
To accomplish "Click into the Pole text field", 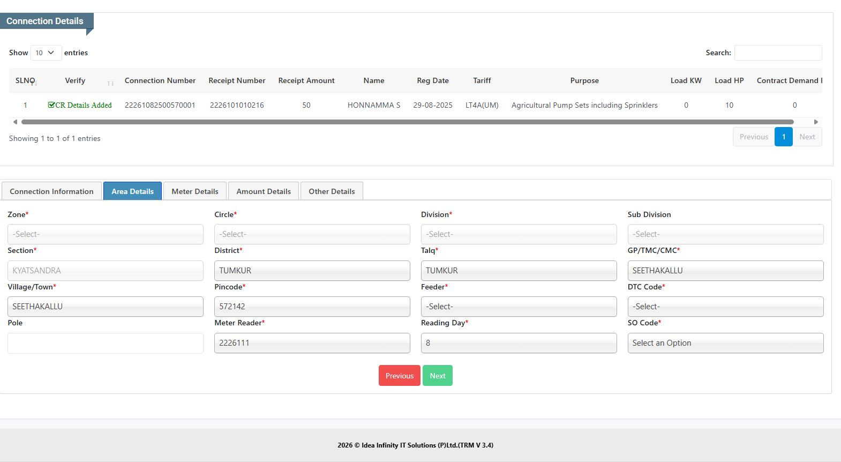I will point(106,343).
